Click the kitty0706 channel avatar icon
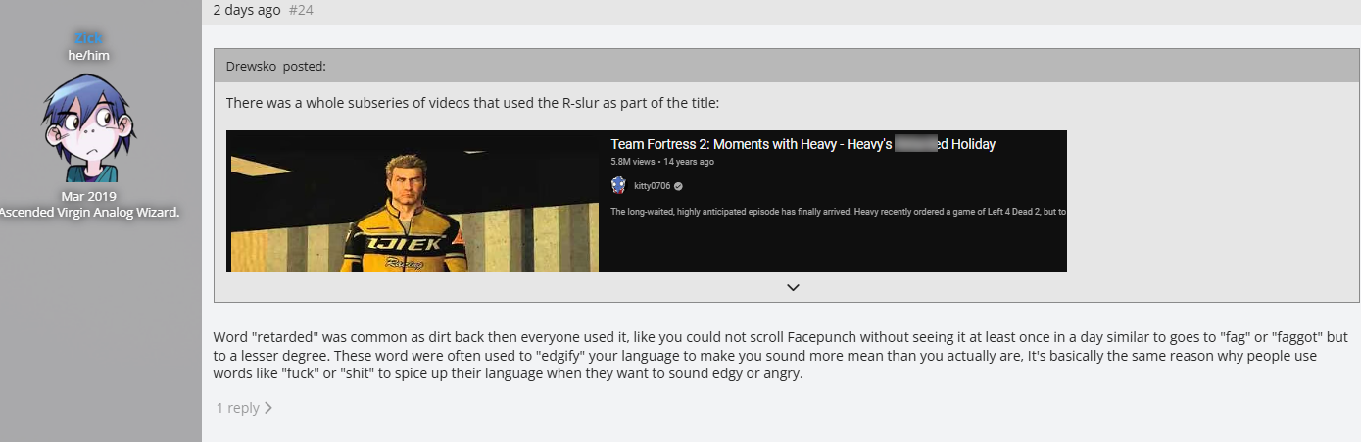1361x442 pixels. coord(618,185)
